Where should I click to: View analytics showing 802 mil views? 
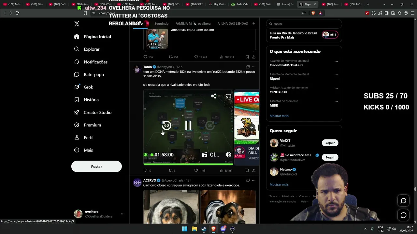[227, 57]
